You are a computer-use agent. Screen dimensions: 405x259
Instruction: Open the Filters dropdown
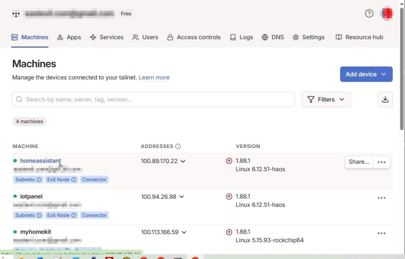tap(326, 99)
